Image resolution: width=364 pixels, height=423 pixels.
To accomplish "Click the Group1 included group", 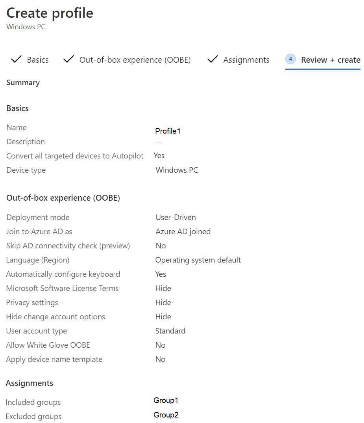I will click(166, 400).
